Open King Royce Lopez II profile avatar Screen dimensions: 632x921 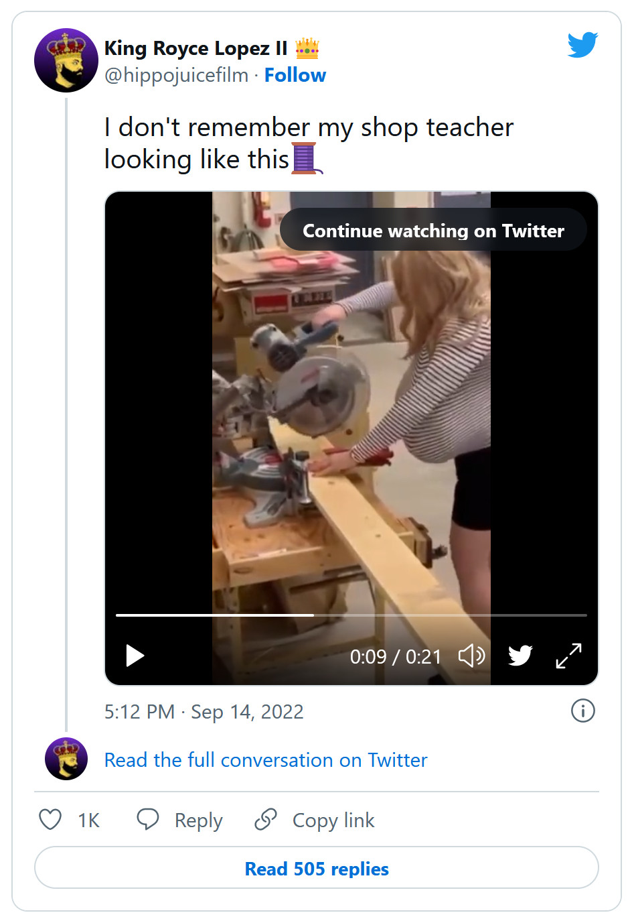[66, 60]
